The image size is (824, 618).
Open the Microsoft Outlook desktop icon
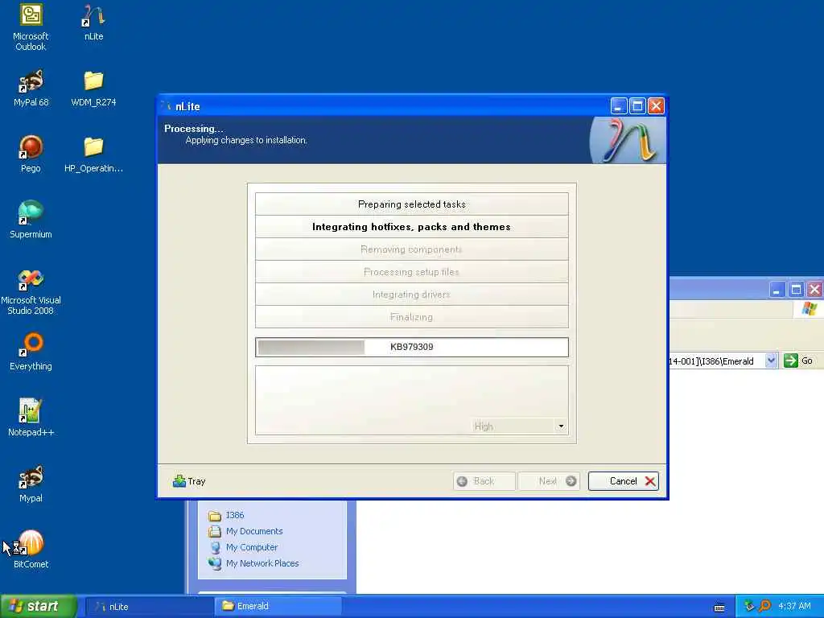pyautogui.click(x=31, y=27)
